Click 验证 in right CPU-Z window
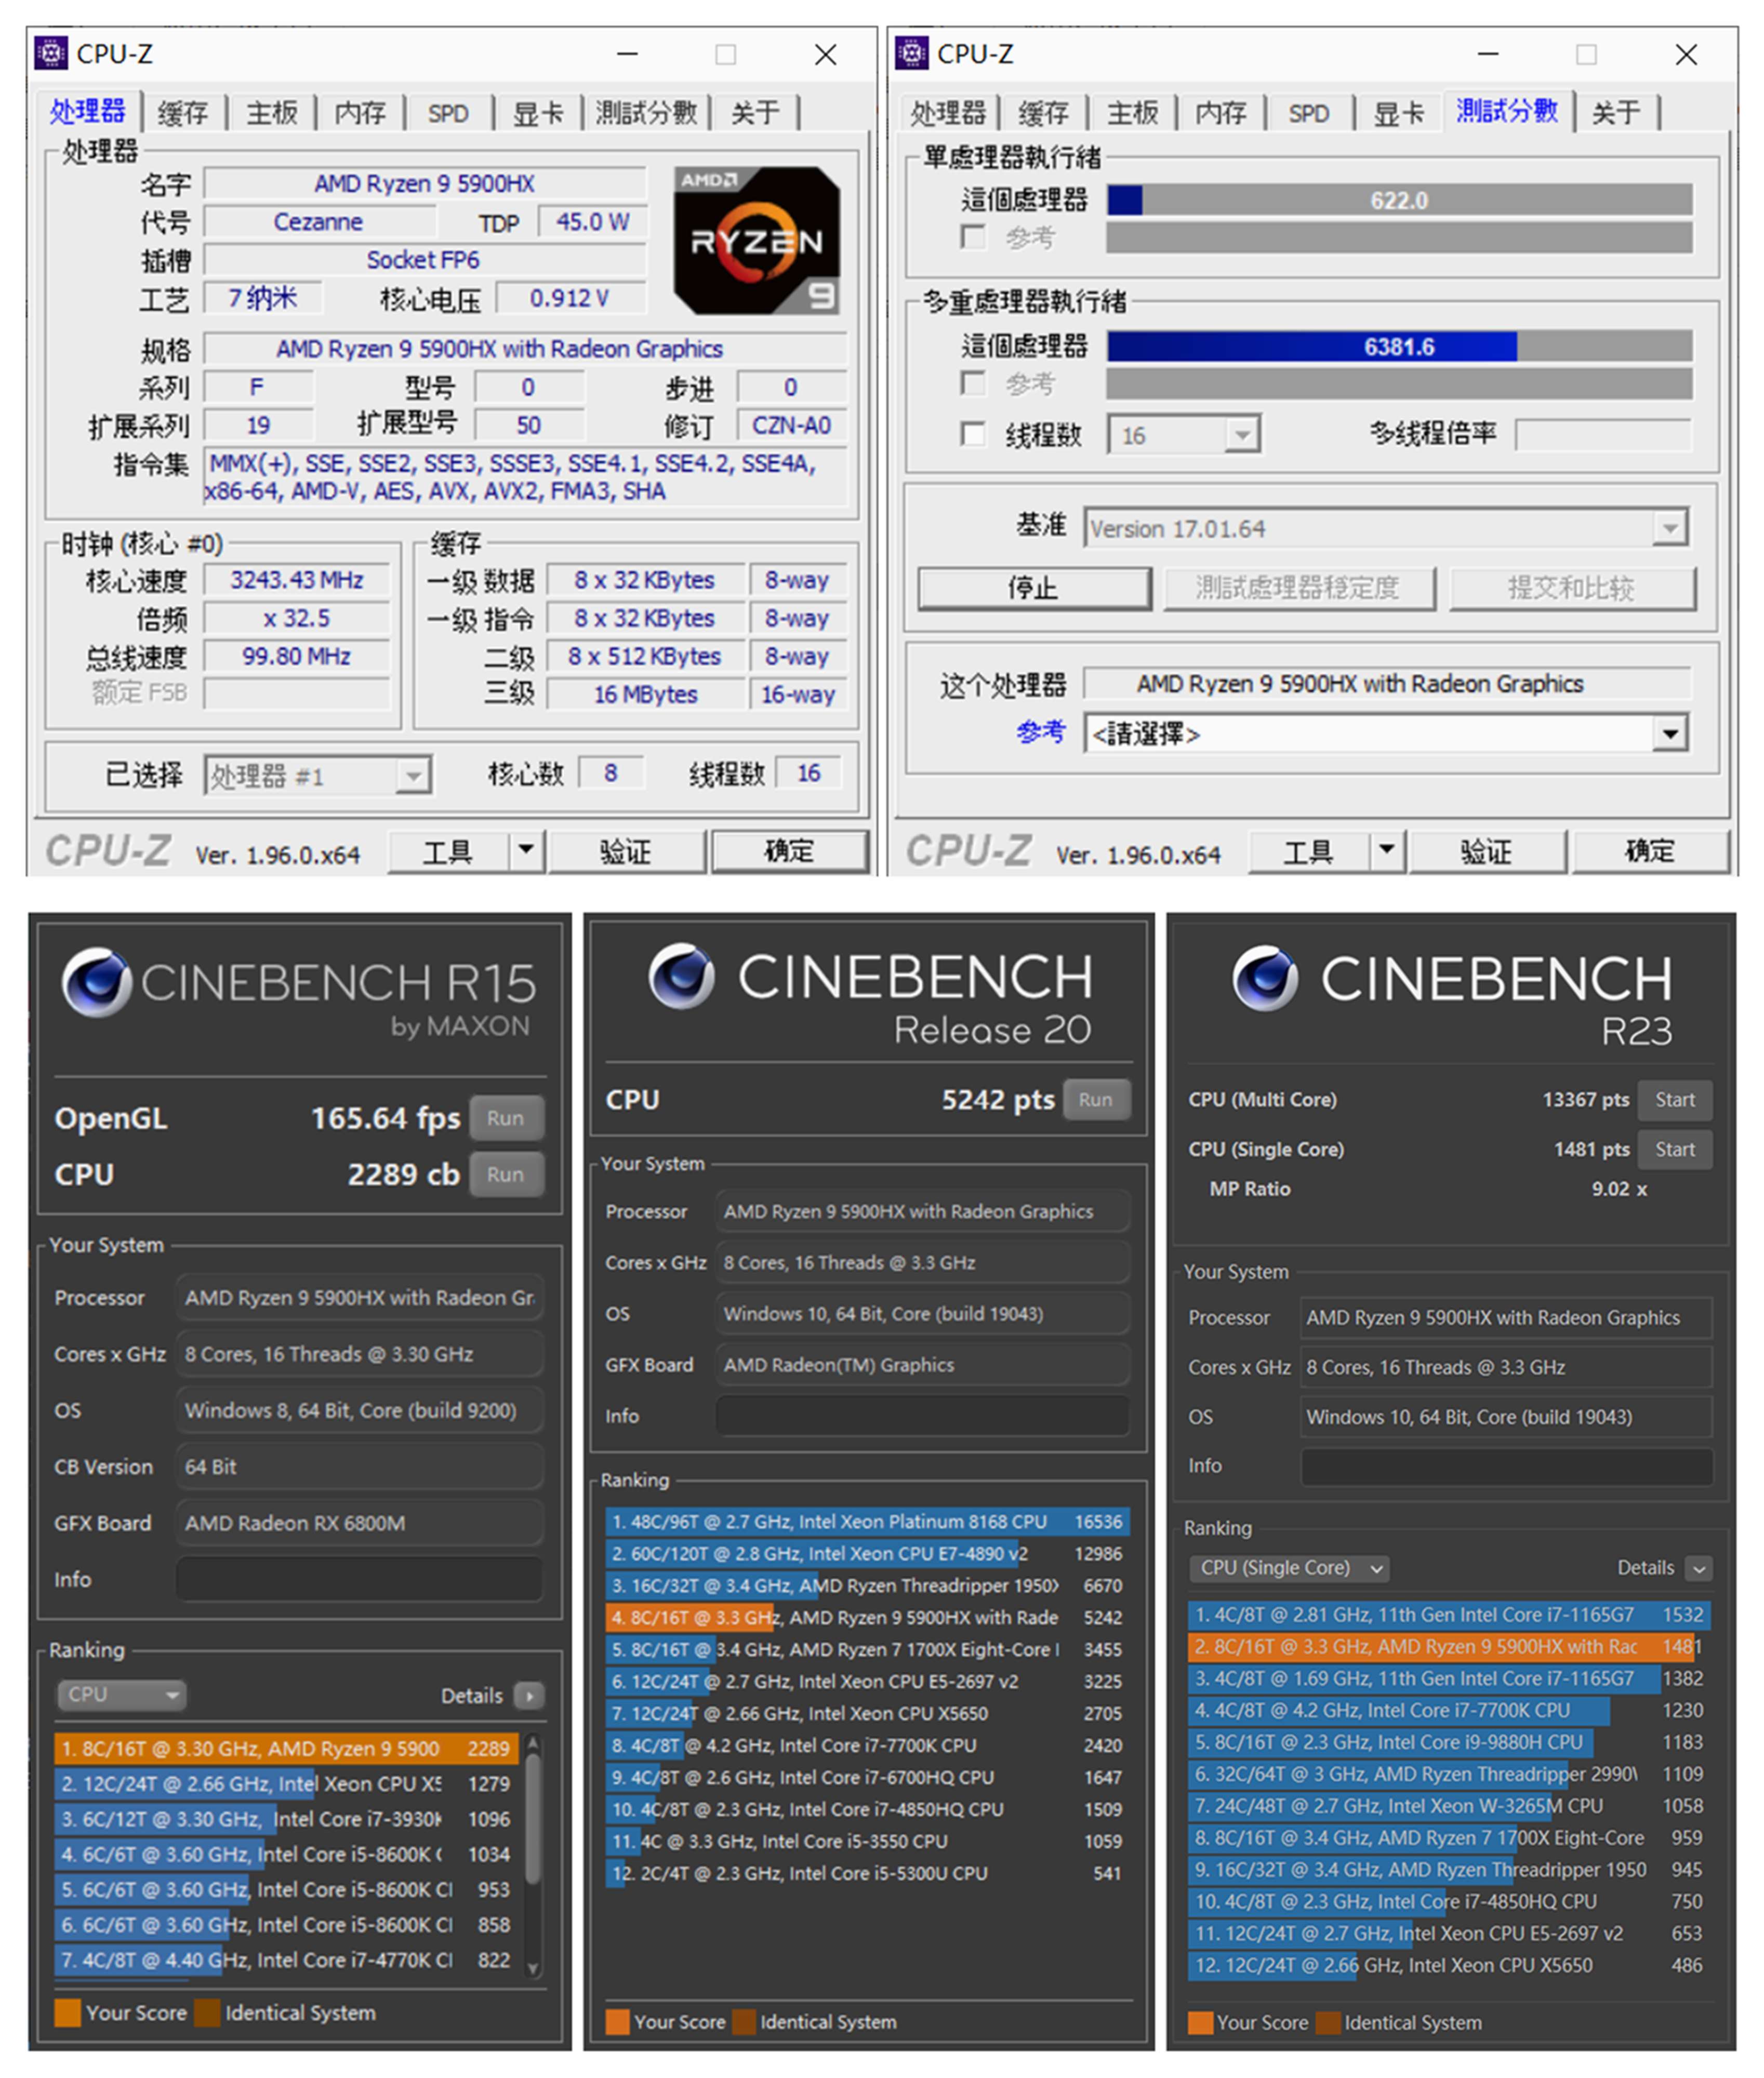This screenshot has height=2078, width=1764. pos(1487,851)
